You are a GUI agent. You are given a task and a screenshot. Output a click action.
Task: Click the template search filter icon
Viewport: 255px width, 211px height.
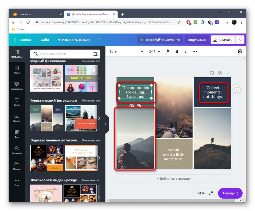96,54
